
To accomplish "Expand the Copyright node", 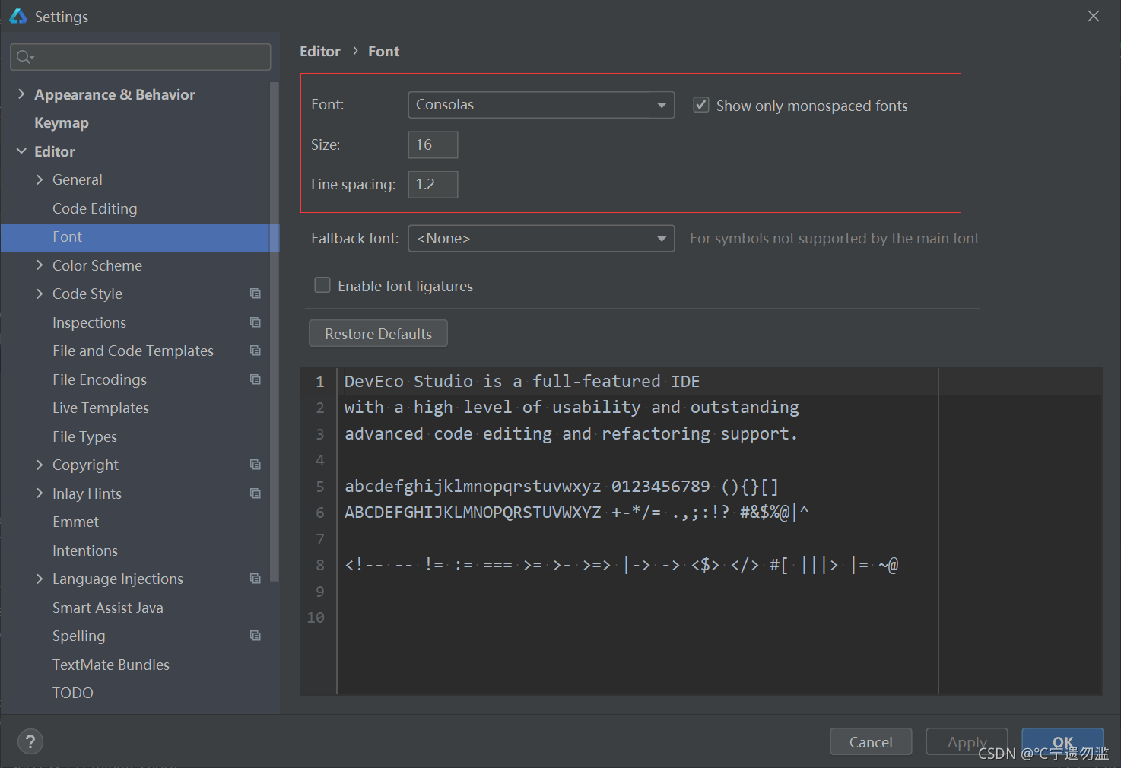I will pyautogui.click(x=40, y=465).
